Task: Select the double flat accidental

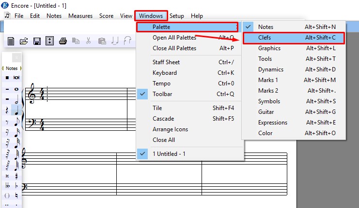Action: pos(7,186)
